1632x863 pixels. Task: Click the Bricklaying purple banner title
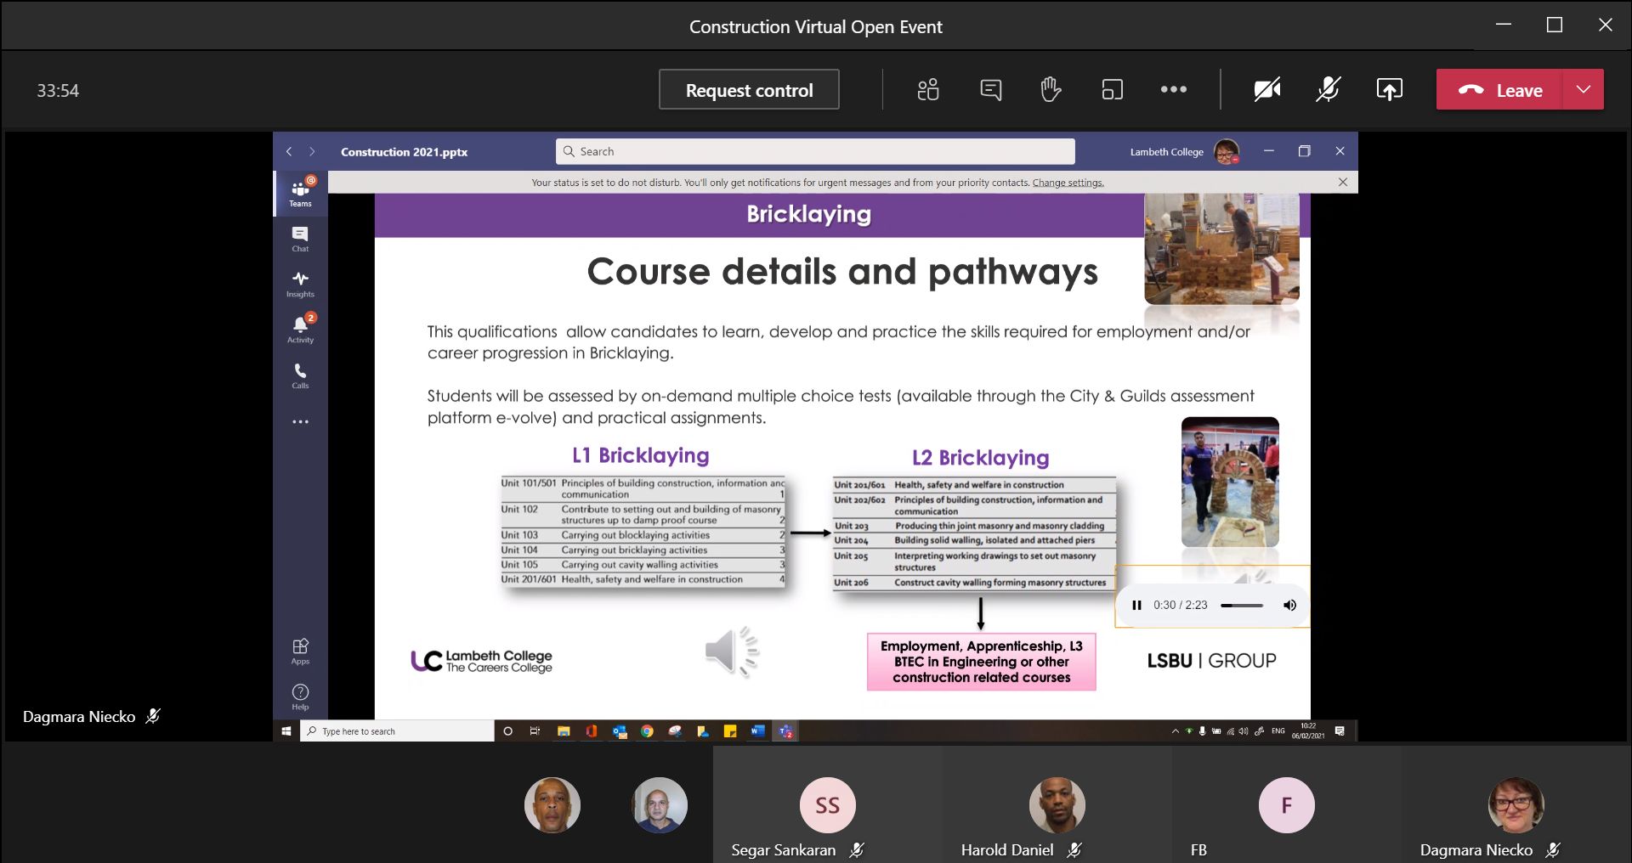pos(808,214)
